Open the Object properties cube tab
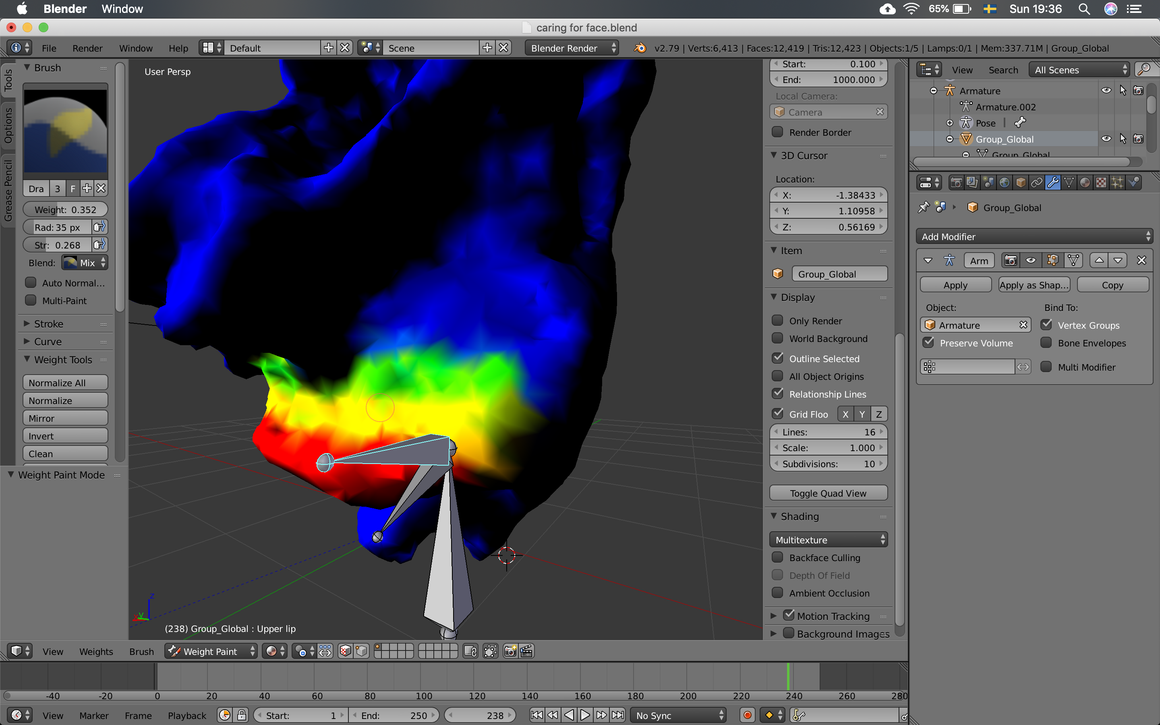This screenshot has height=725, width=1160. pos(1021,183)
